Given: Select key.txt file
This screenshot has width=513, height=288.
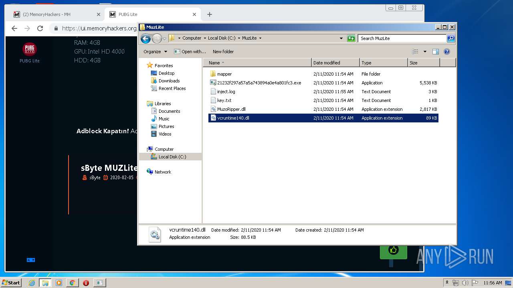Looking at the screenshot, I should [224, 100].
